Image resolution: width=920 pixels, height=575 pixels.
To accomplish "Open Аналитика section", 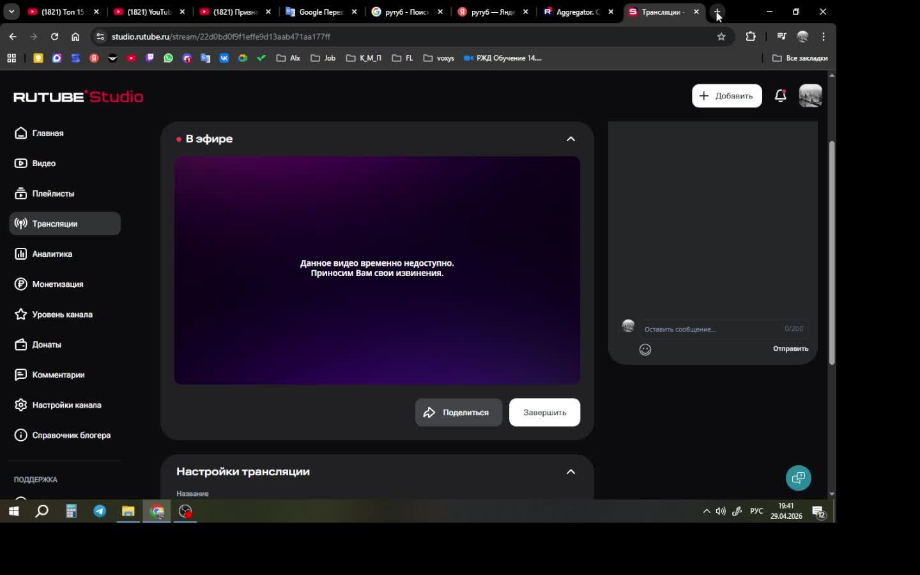I will coord(43,254).
